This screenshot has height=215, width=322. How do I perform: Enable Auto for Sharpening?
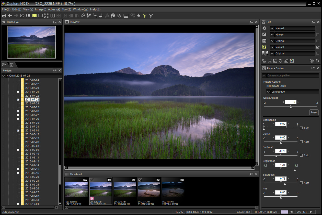coord(301,128)
